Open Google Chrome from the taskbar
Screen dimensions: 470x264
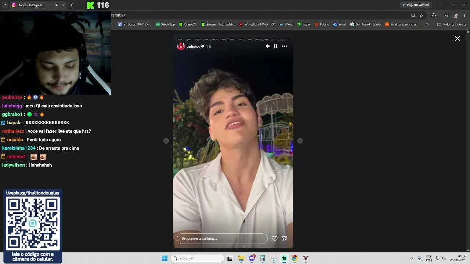coord(294,258)
